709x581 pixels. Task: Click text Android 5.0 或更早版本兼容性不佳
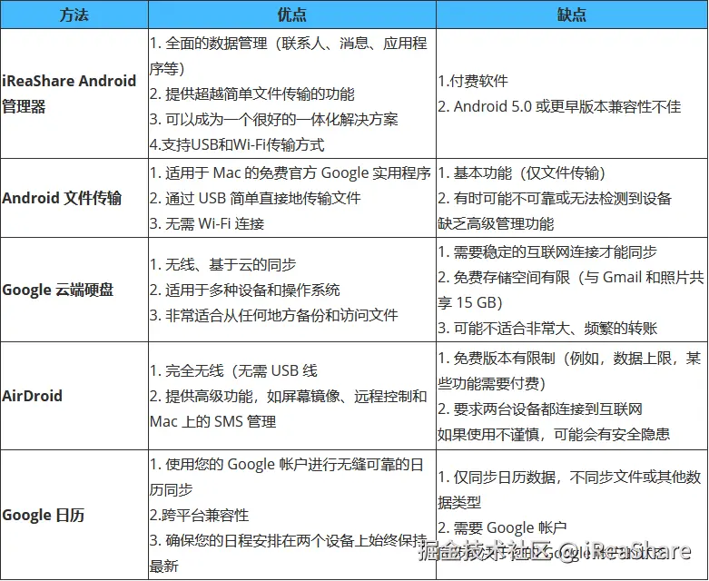(567, 107)
